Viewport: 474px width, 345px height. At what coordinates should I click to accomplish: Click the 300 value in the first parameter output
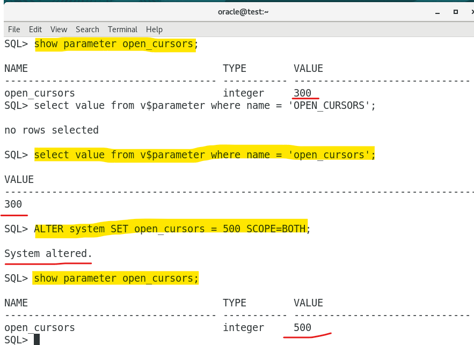[302, 93]
